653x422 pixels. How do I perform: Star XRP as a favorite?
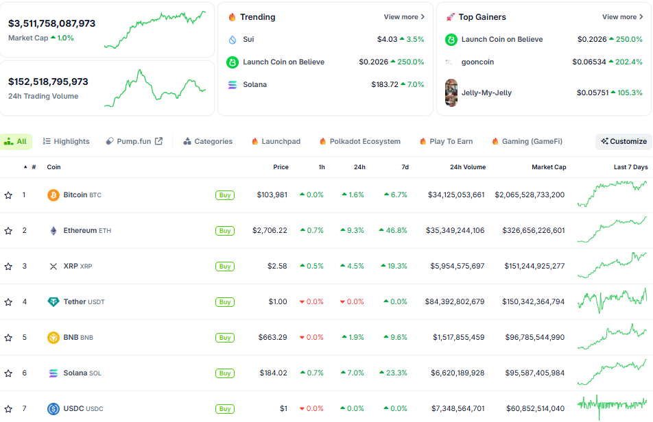click(8, 266)
